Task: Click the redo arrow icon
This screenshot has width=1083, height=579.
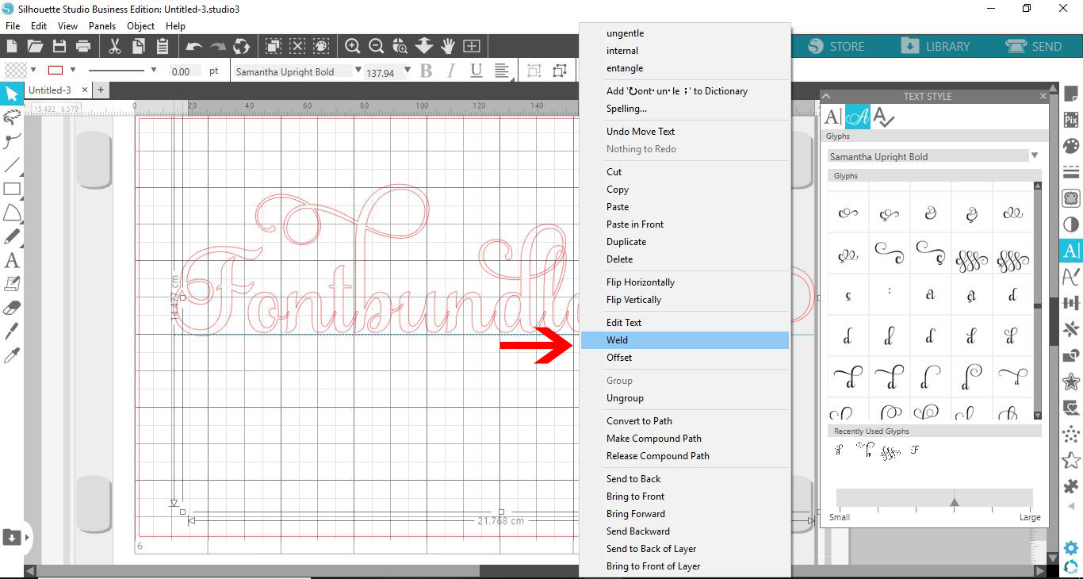Action: (218, 47)
